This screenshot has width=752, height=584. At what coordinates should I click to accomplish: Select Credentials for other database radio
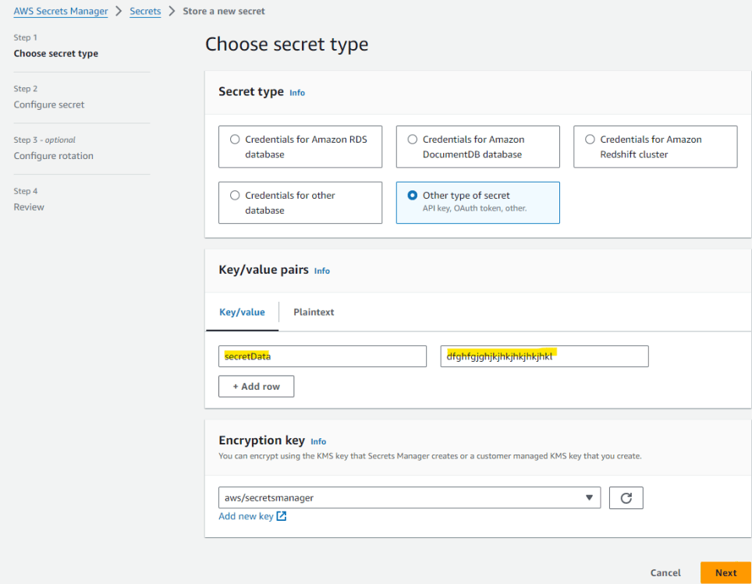pos(235,196)
